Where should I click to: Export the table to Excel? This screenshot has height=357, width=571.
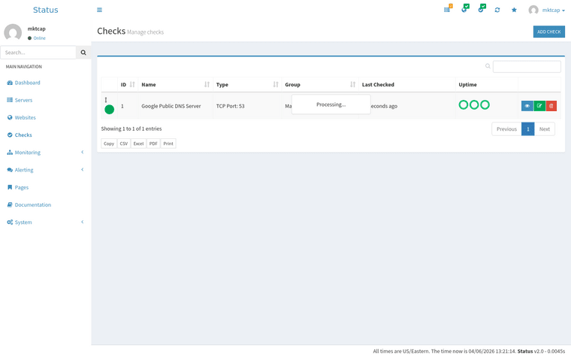click(138, 144)
